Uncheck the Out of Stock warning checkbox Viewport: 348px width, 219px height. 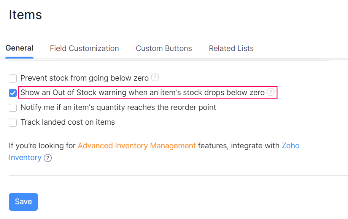coord(13,93)
